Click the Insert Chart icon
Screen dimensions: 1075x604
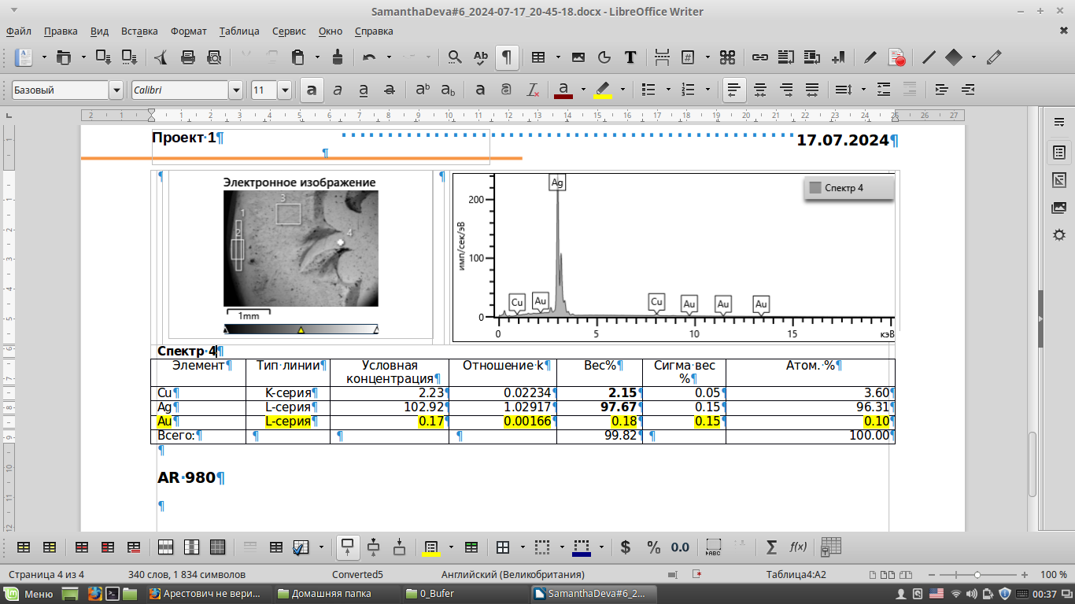click(x=604, y=57)
